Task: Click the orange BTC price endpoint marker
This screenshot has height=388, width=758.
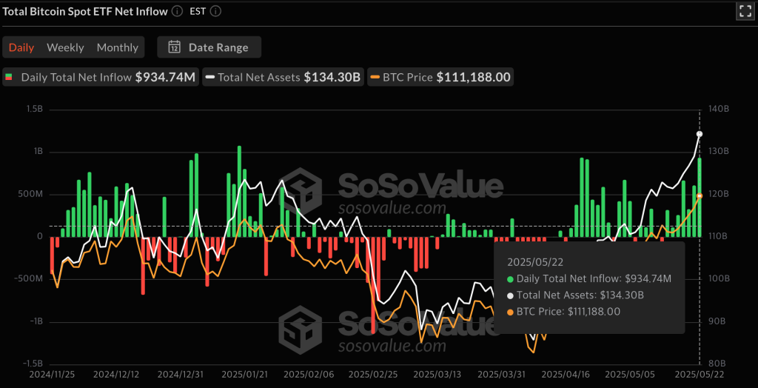Action: [x=699, y=195]
